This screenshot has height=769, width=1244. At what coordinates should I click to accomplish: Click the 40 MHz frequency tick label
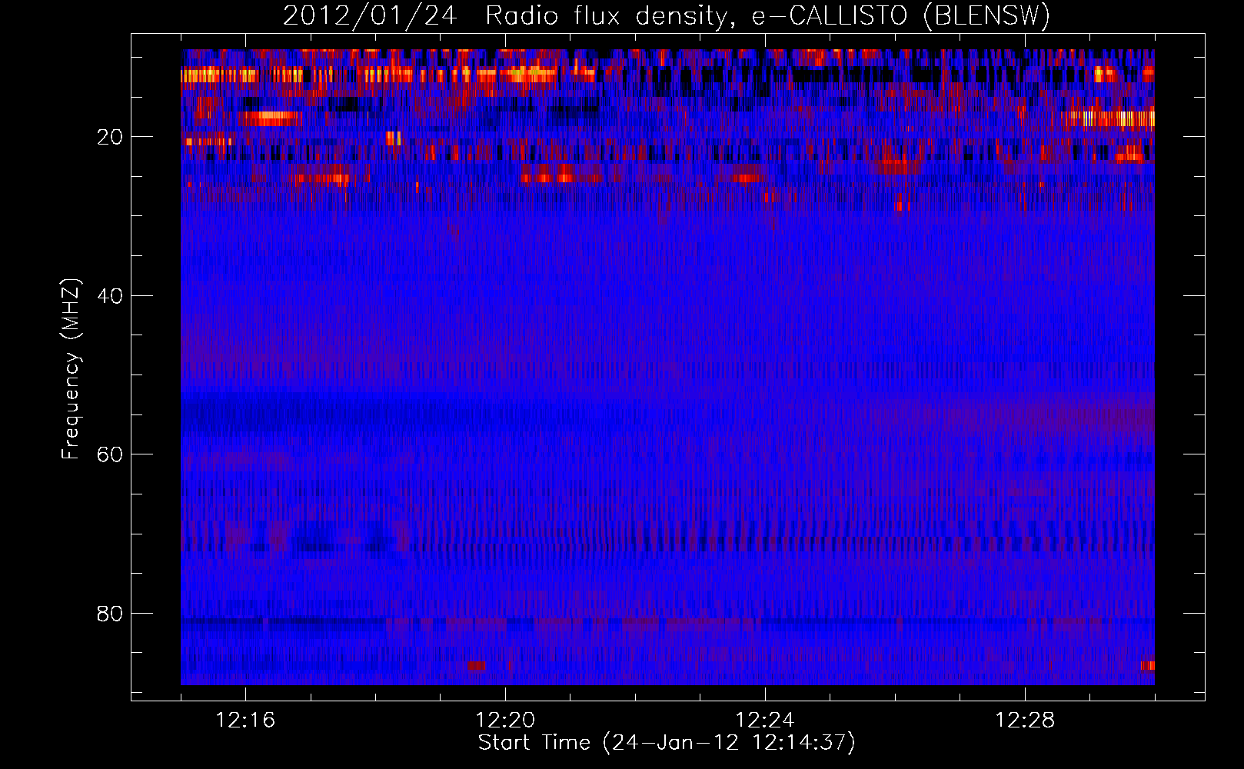[x=110, y=296]
